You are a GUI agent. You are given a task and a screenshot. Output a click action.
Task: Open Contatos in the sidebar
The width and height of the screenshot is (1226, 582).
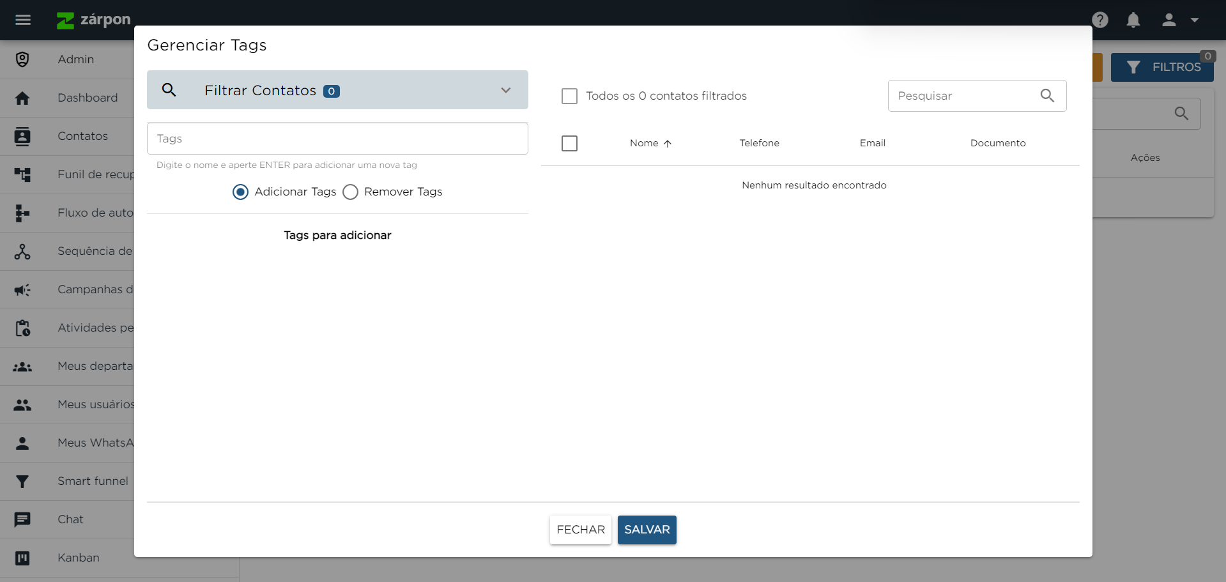coord(82,136)
